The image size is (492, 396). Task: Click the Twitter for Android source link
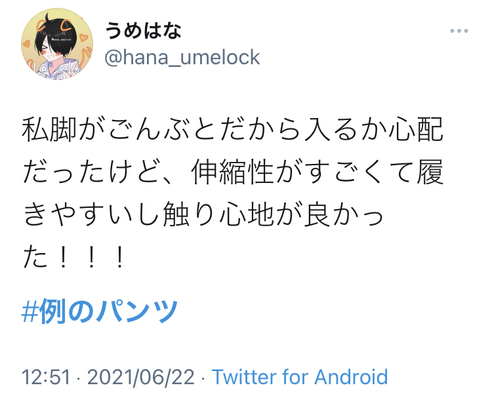(x=300, y=376)
